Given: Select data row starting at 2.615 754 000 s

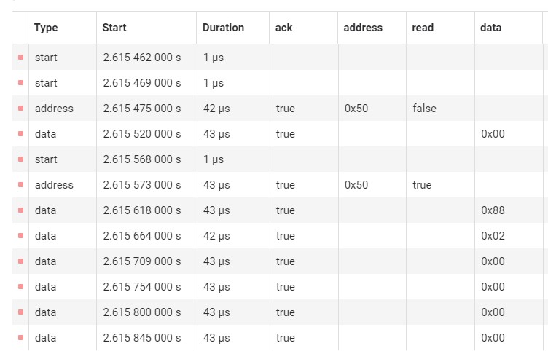Looking at the screenshot, I should point(281,287).
